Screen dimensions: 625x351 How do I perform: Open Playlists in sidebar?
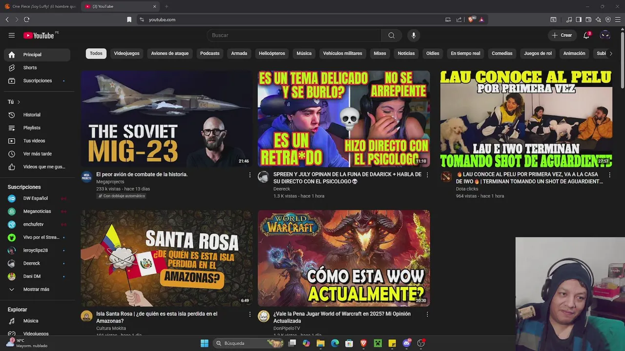point(37,128)
